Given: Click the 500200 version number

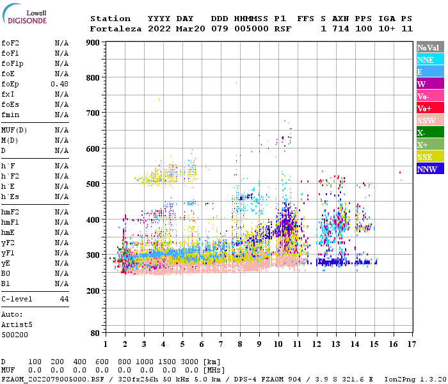Looking at the screenshot, I should pos(15,335).
